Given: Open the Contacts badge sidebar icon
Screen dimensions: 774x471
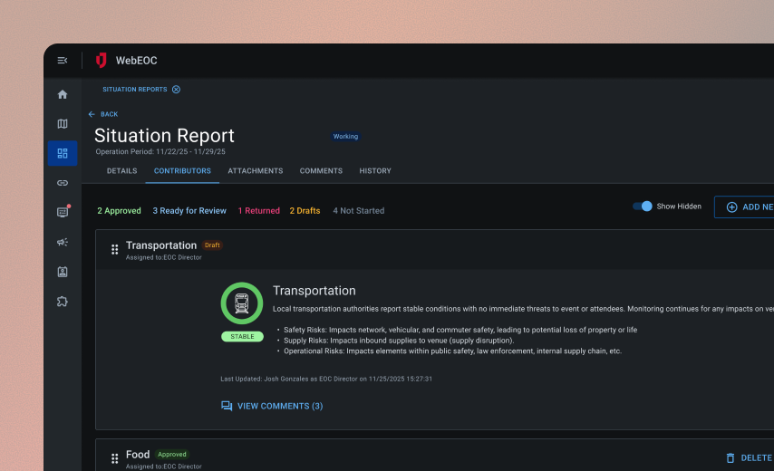Looking at the screenshot, I should pyautogui.click(x=63, y=272).
